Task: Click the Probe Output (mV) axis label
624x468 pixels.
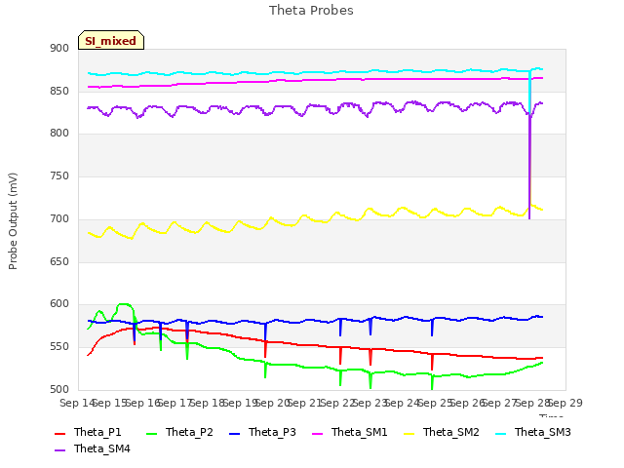Action: point(13,221)
